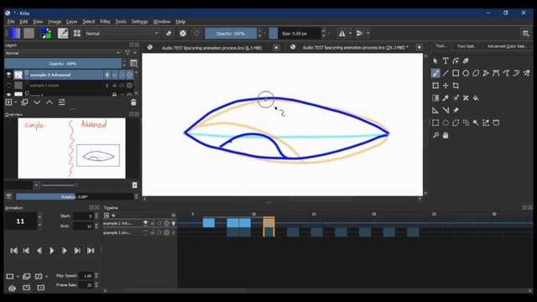Increase the Frame Rate value

point(96,284)
